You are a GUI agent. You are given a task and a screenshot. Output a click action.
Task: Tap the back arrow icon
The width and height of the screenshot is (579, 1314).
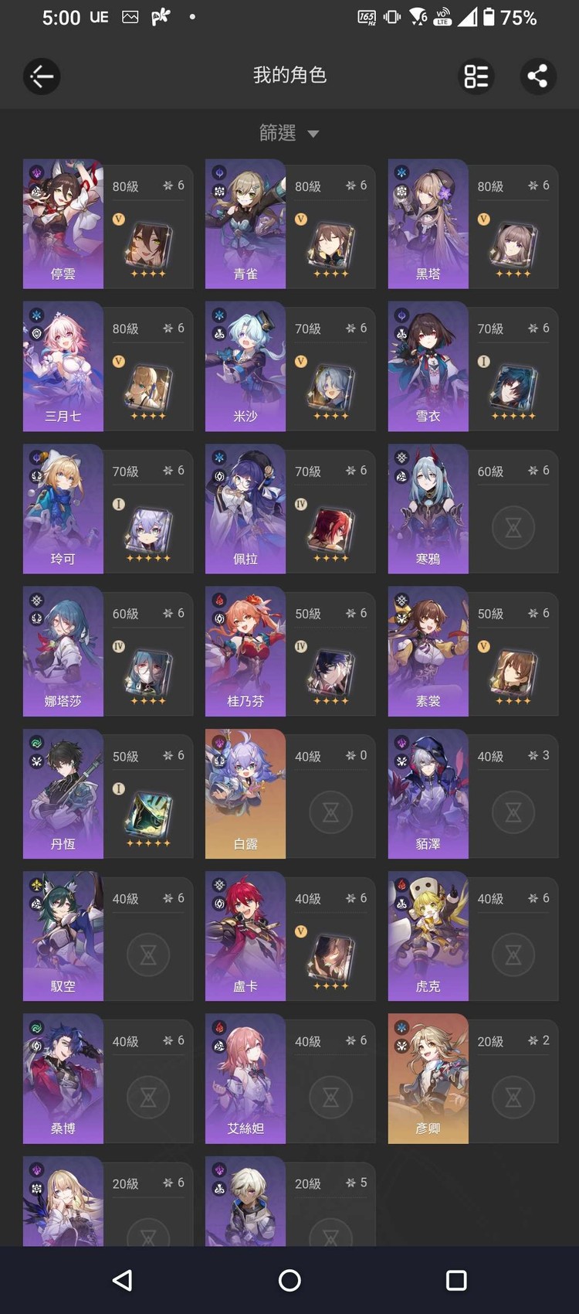coord(42,76)
